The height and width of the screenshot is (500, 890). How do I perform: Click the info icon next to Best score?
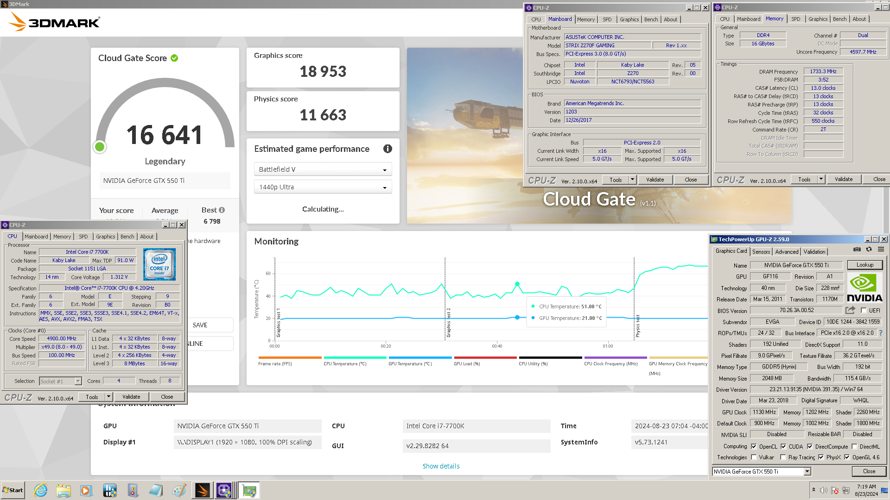pyautogui.click(x=222, y=210)
